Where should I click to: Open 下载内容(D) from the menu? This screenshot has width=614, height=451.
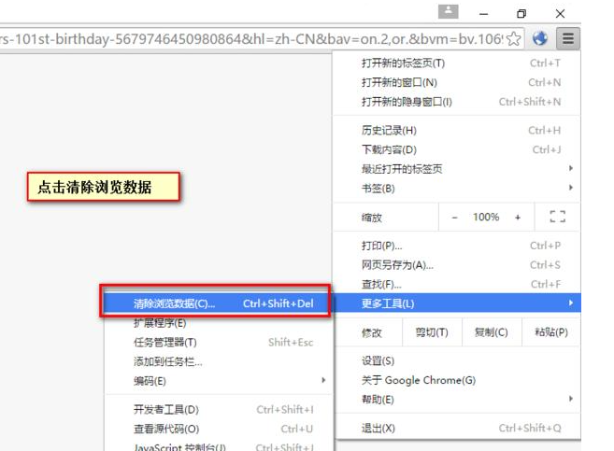pos(457,149)
